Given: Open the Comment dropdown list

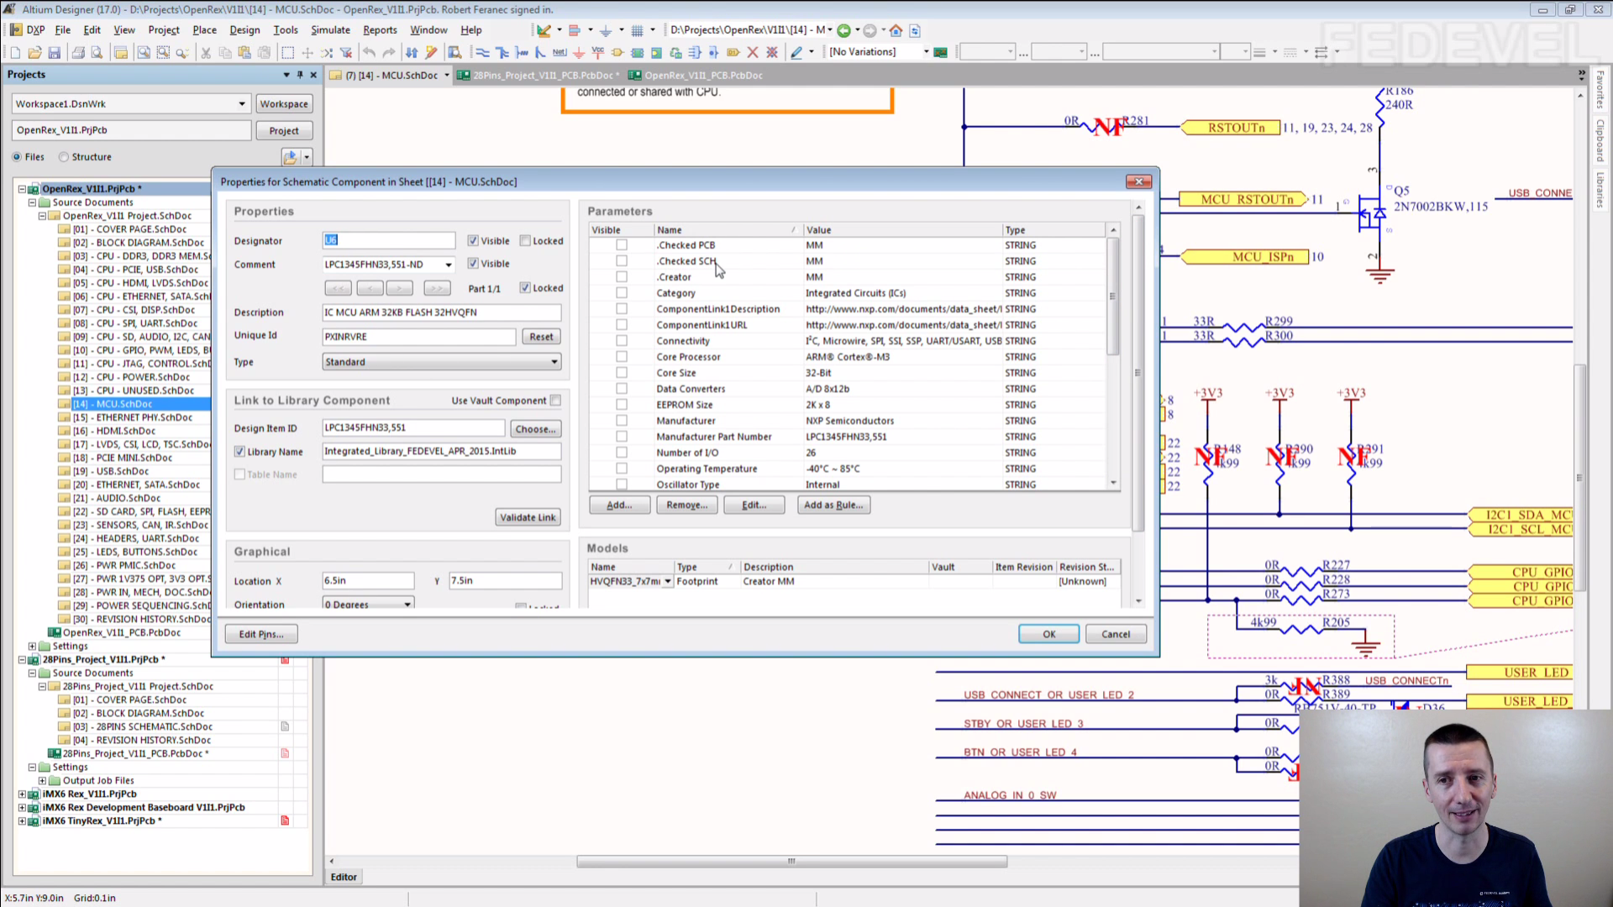Looking at the screenshot, I should pyautogui.click(x=449, y=265).
